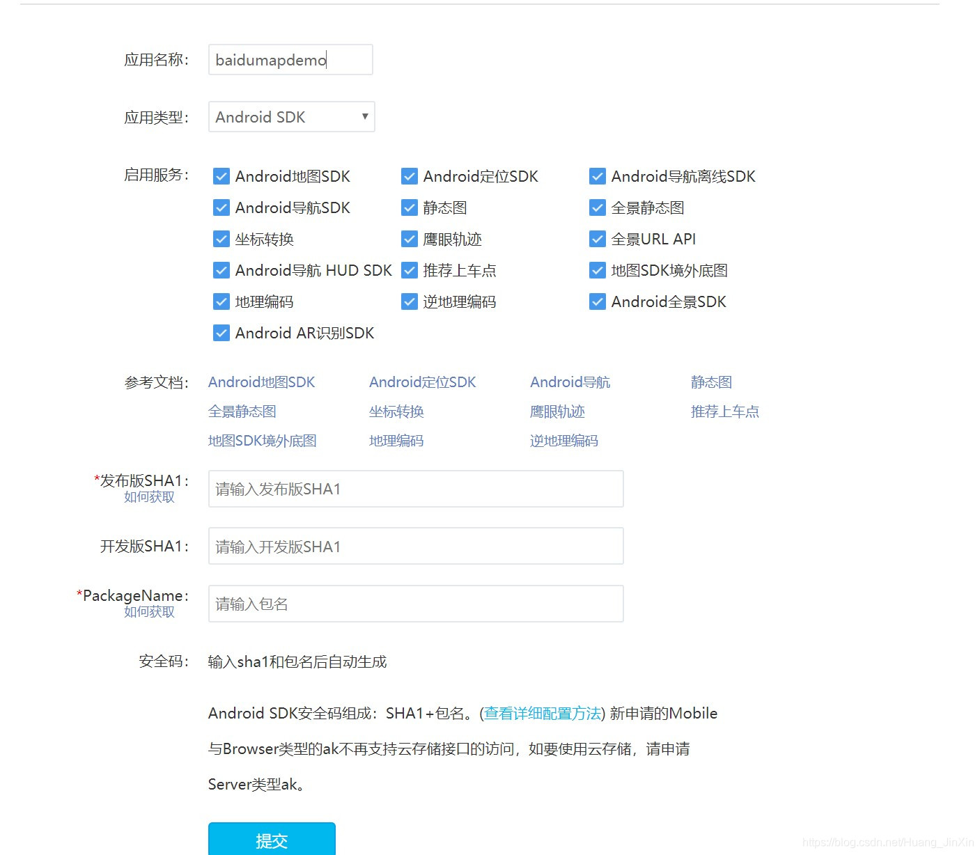Open the 推荐上车点 reference doc link
The width and height of the screenshot is (980, 855).
[725, 411]
